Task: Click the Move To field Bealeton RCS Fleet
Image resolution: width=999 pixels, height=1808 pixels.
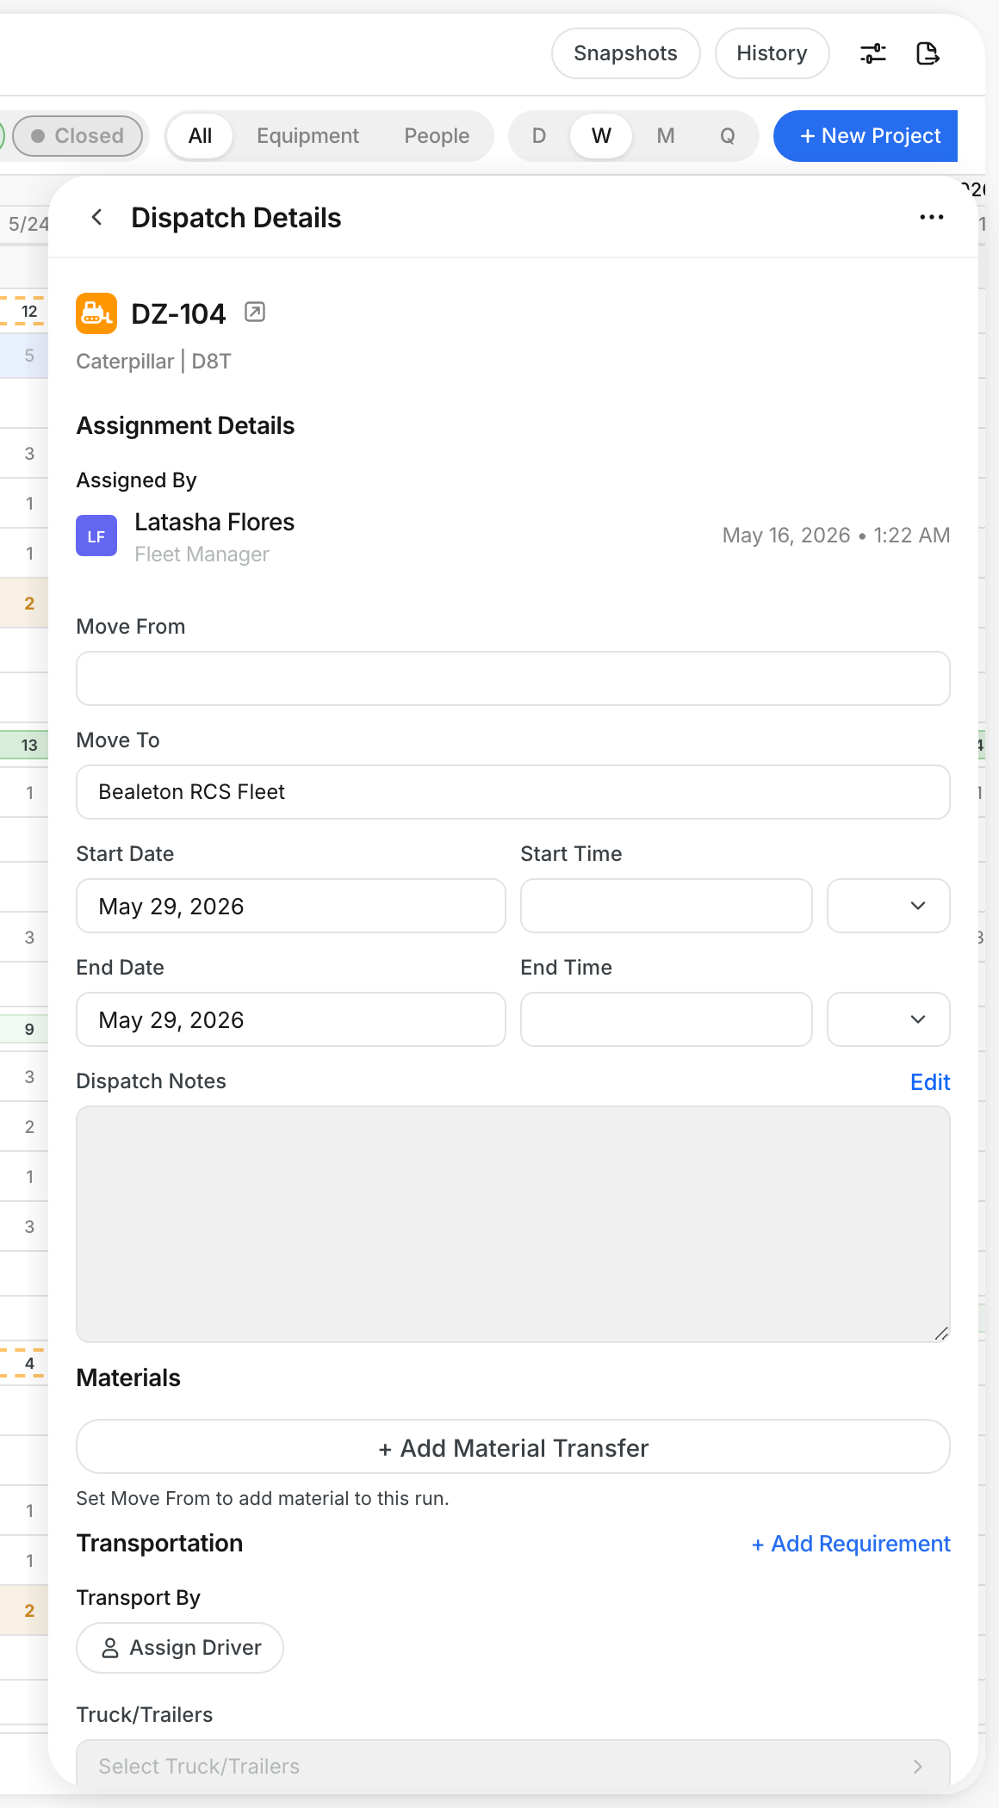Action: tap(513, 792)
